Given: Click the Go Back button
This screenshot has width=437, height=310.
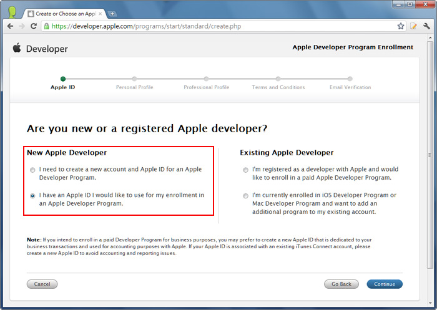Looking at the screenshot, I should tap(341, 284).
